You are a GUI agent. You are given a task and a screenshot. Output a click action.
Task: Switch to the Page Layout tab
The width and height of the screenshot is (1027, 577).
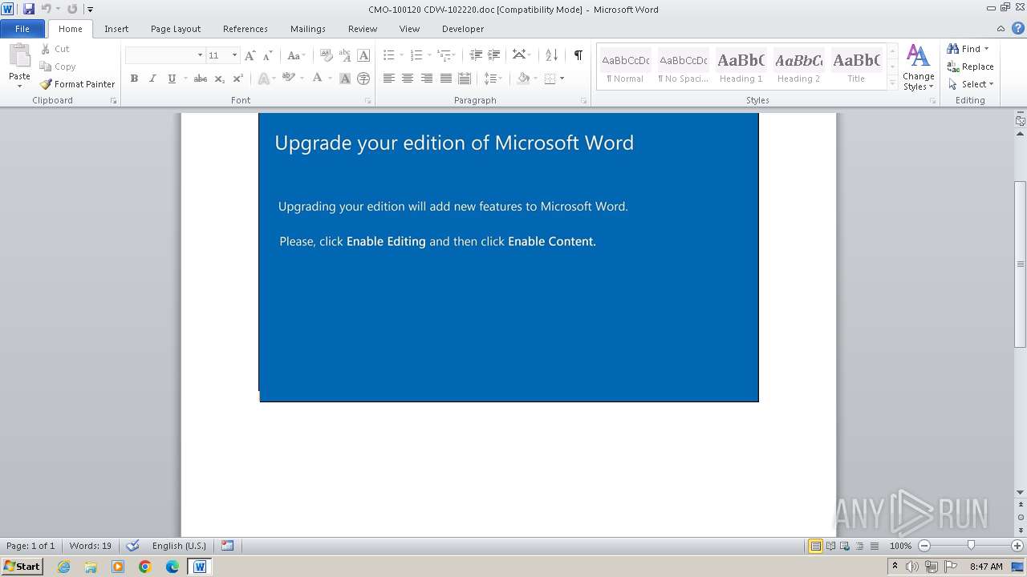[x=176, y=29]
